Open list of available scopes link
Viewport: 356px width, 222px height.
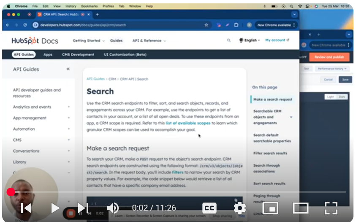coord(188,123)
